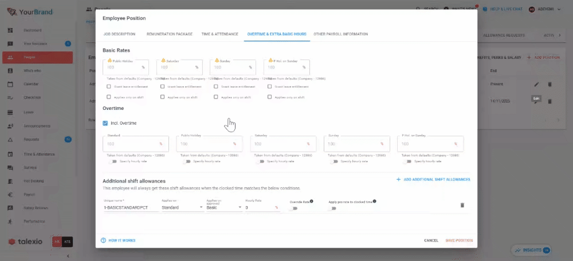Screen dimensions: 573x261
Task: Click the trash icon in the 14/11/2025 row
Action: tap(550, 101)
